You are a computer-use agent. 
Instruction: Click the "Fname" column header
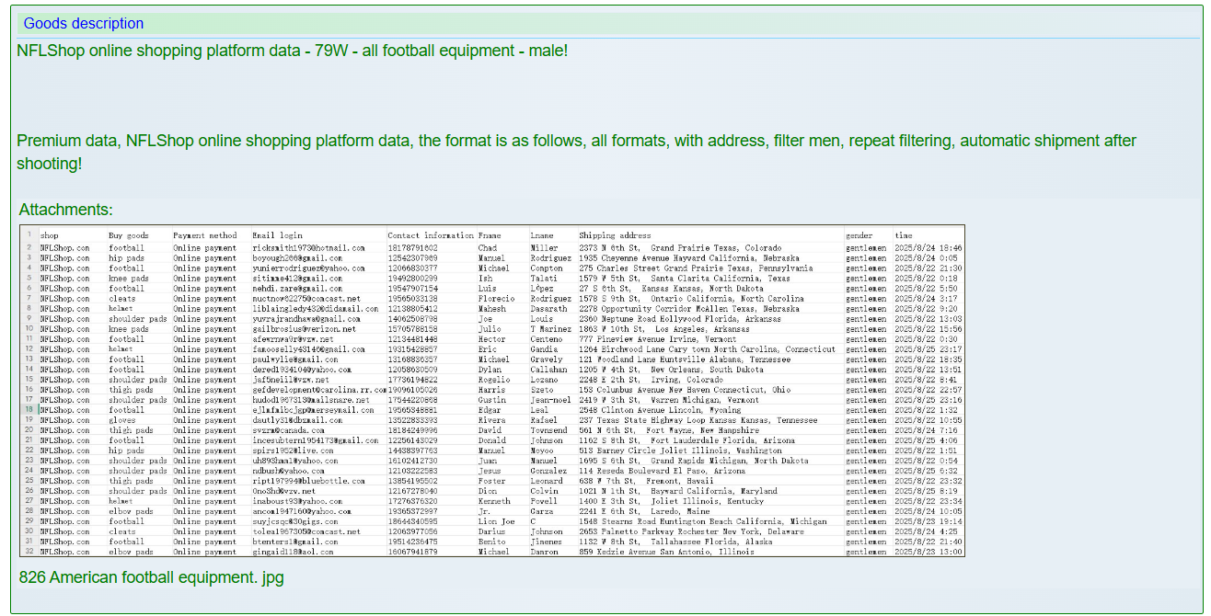click(490, 236)
